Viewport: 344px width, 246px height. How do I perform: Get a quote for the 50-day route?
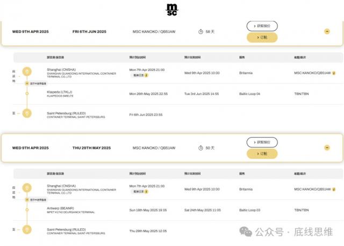(262, 142)
